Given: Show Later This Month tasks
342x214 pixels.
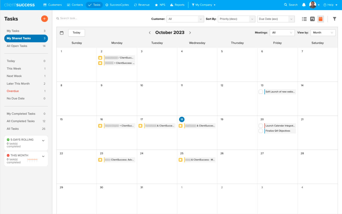Looking at the screenshot, I should (26, 84).
